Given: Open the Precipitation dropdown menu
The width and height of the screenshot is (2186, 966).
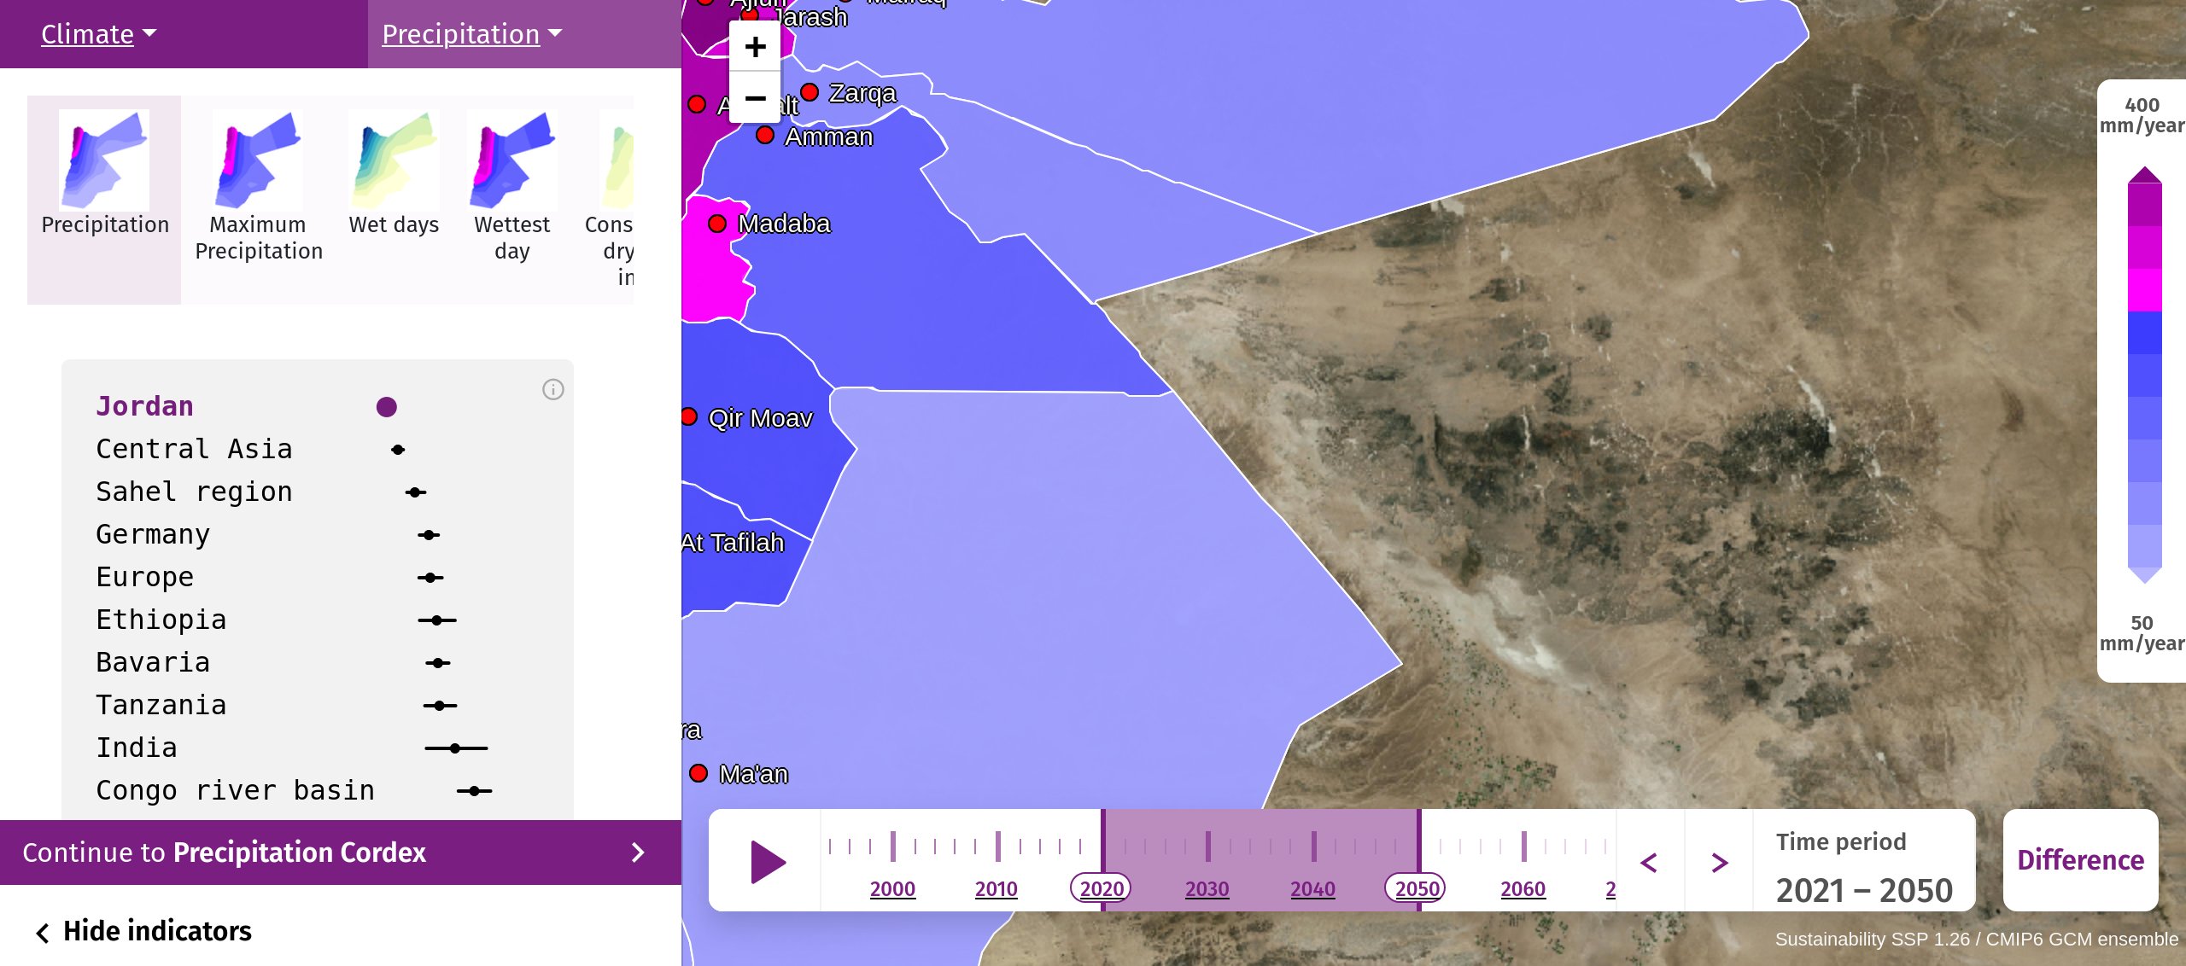Looking at the screenshot, I should click(x=471, y=34).
